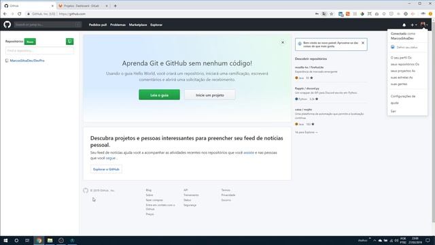Click the GitHub Octocat logo in header
Screen dimensions: 435x245
tap(7, 24)
